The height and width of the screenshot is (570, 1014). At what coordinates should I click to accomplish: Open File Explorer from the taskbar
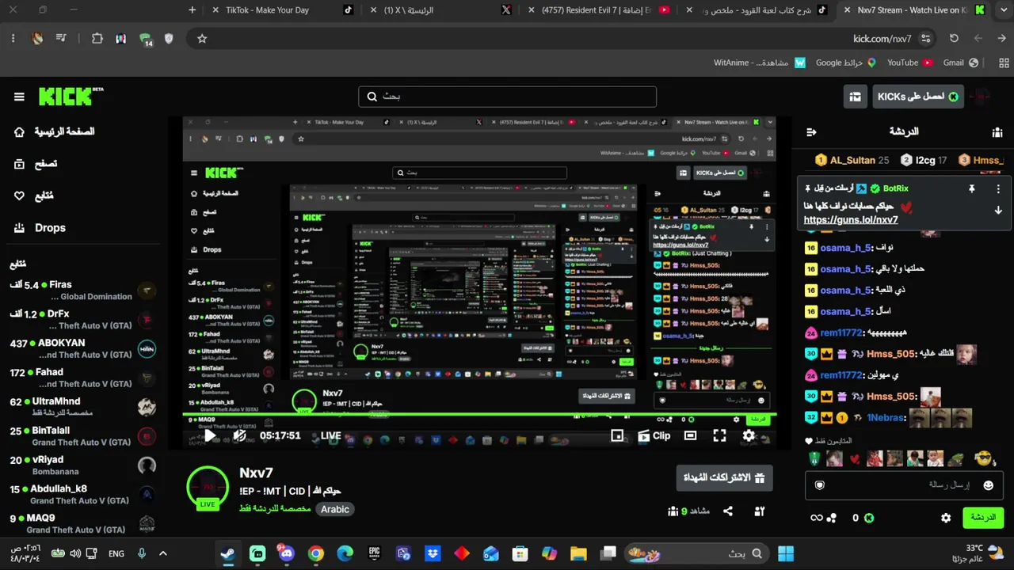578,553
